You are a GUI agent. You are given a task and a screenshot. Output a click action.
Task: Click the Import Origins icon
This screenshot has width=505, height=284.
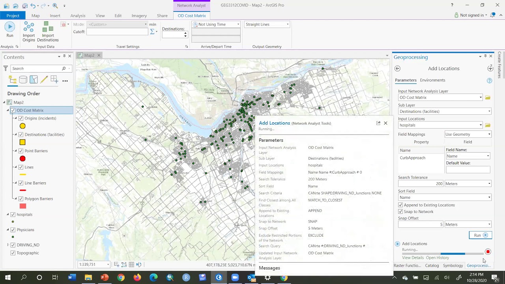[x=29, y=32]
